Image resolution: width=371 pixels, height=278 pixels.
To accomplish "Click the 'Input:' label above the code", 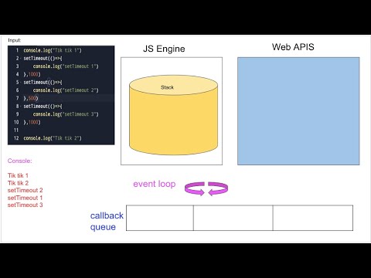I will click(15, 40).
